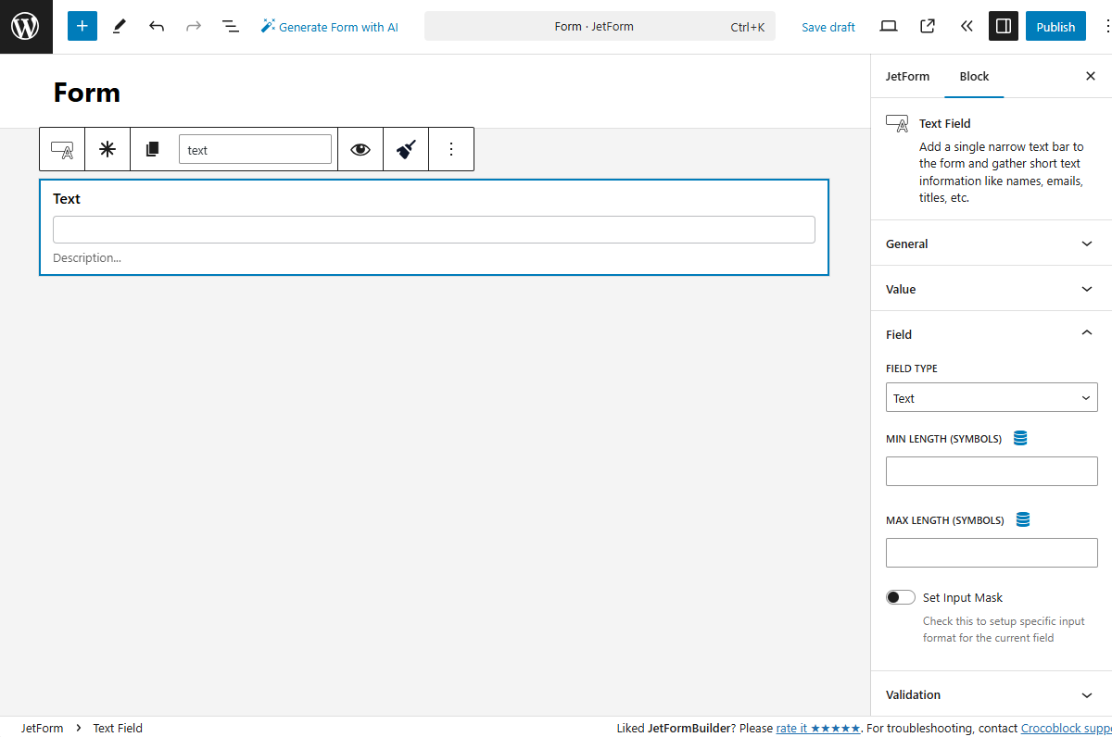Toggle required field with the asterisk icon

click(107, 148)
